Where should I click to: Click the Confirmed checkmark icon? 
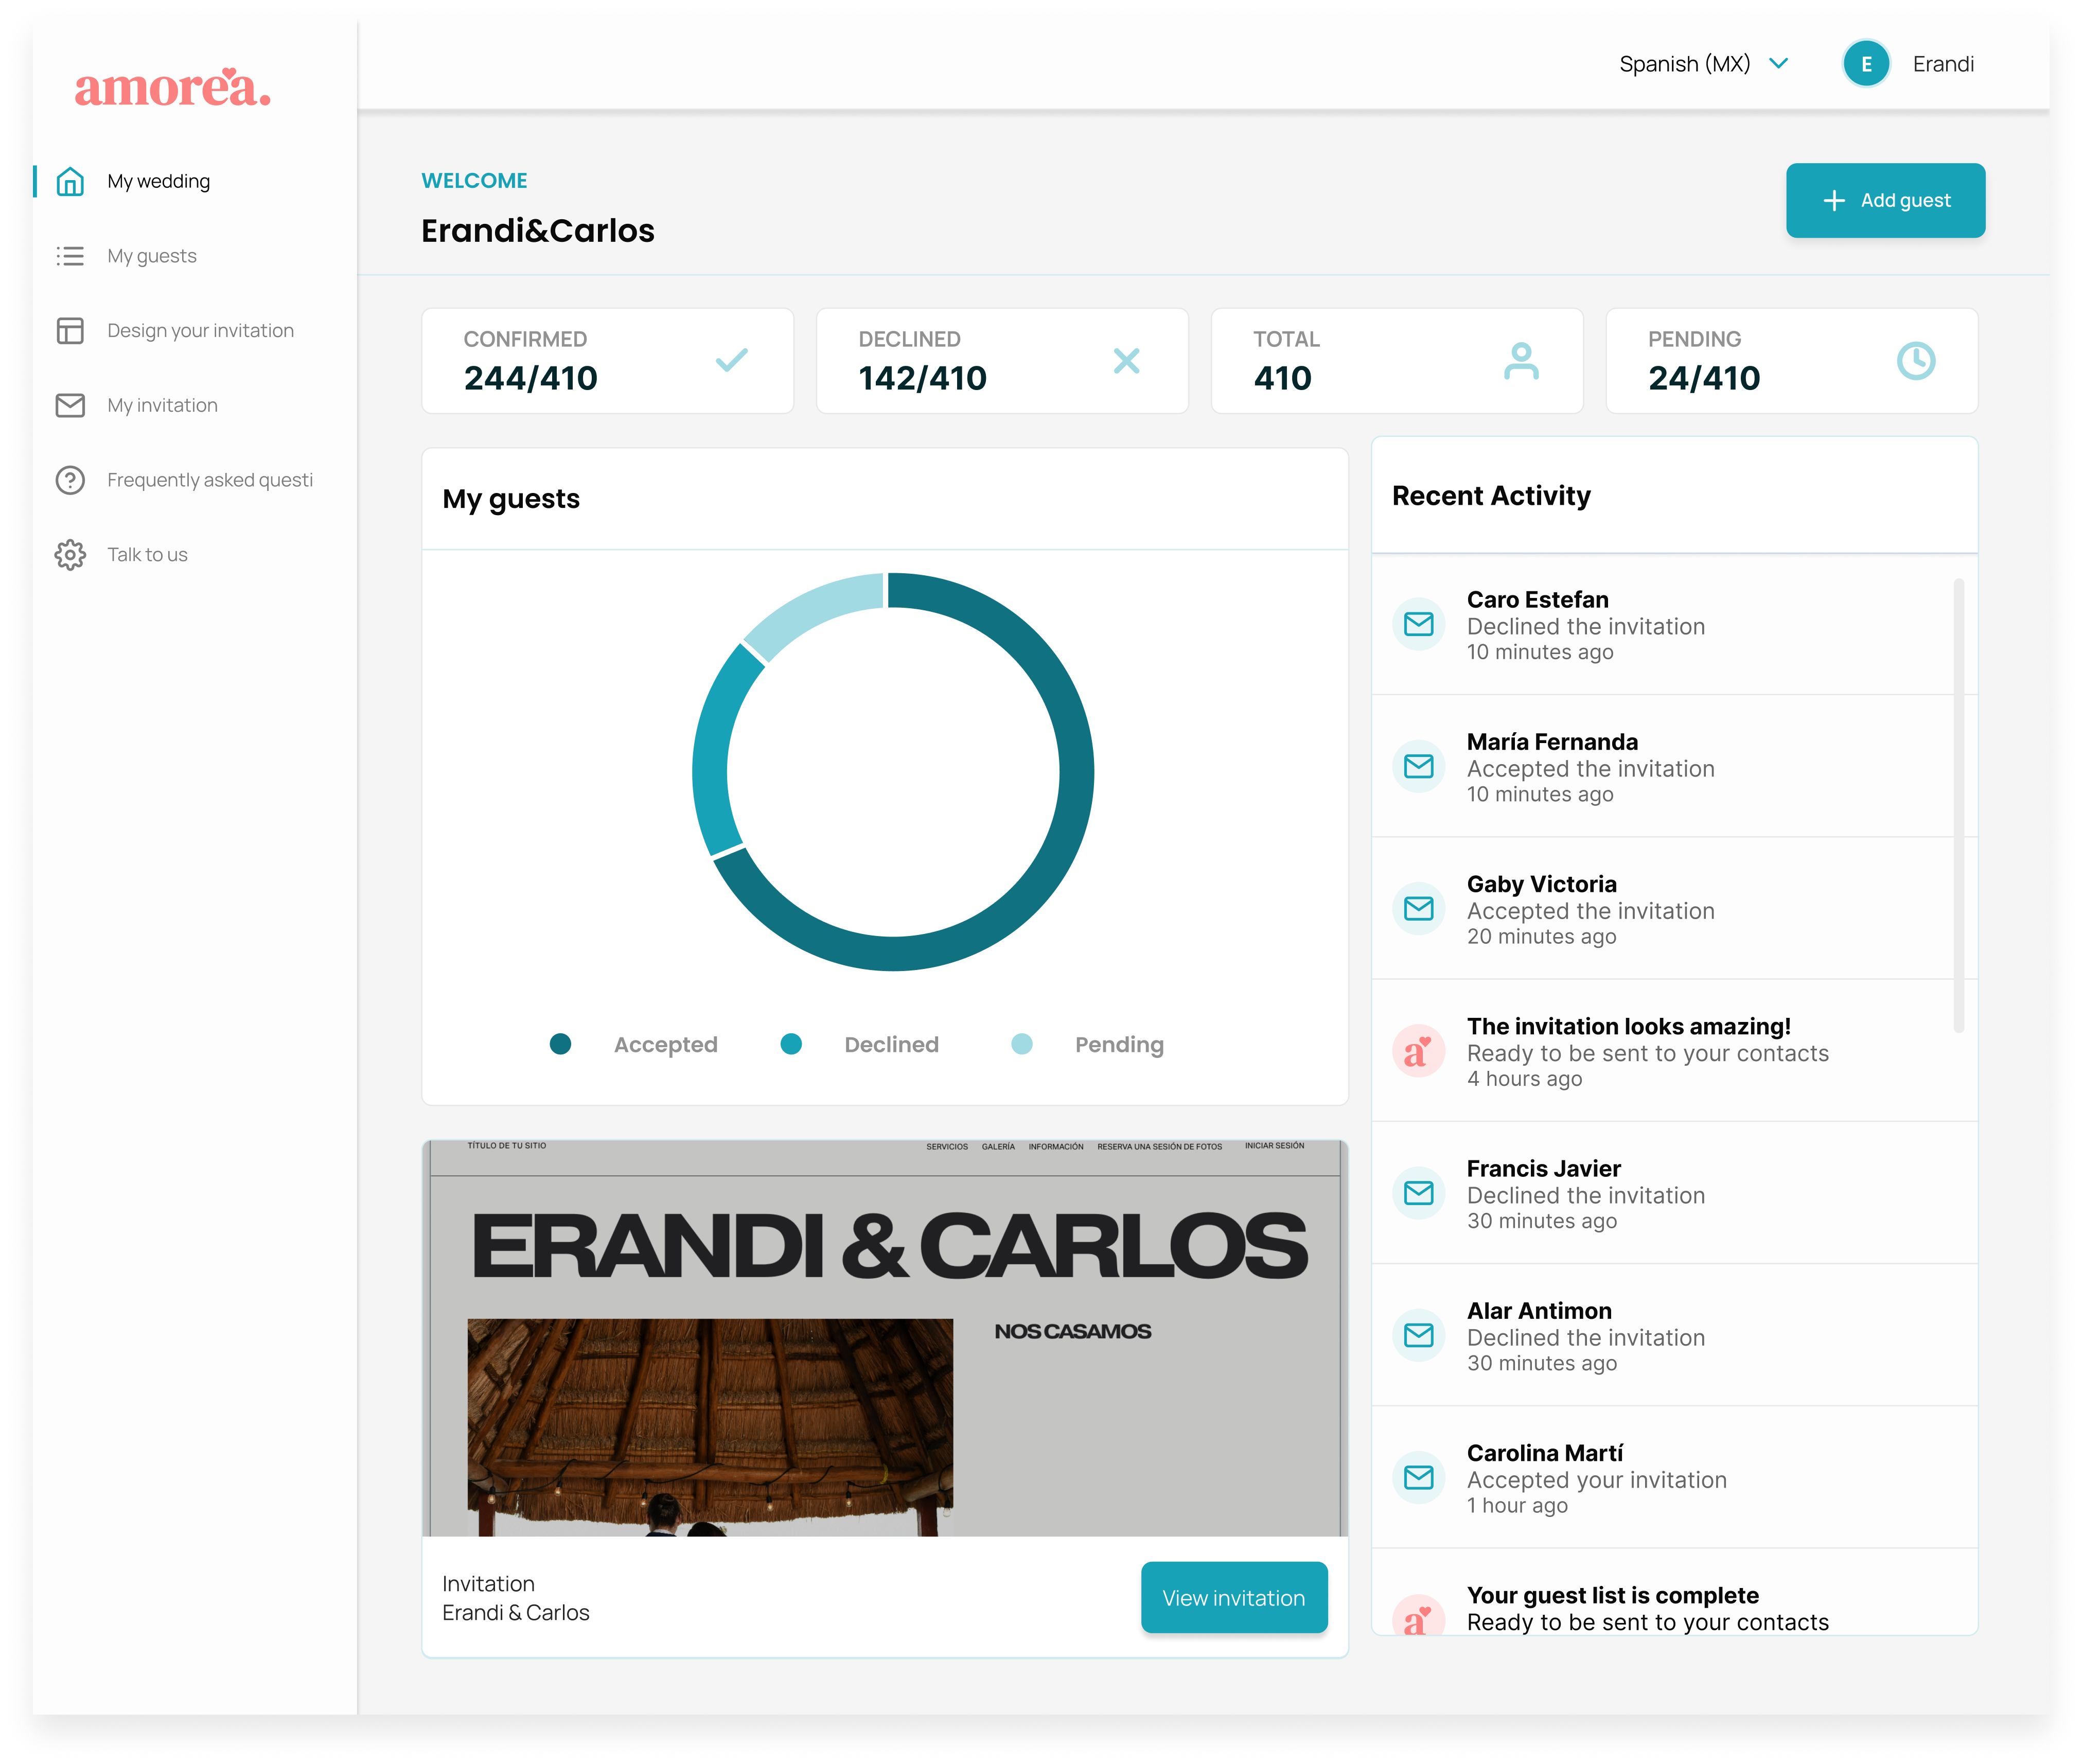click(x=732, y=360)
